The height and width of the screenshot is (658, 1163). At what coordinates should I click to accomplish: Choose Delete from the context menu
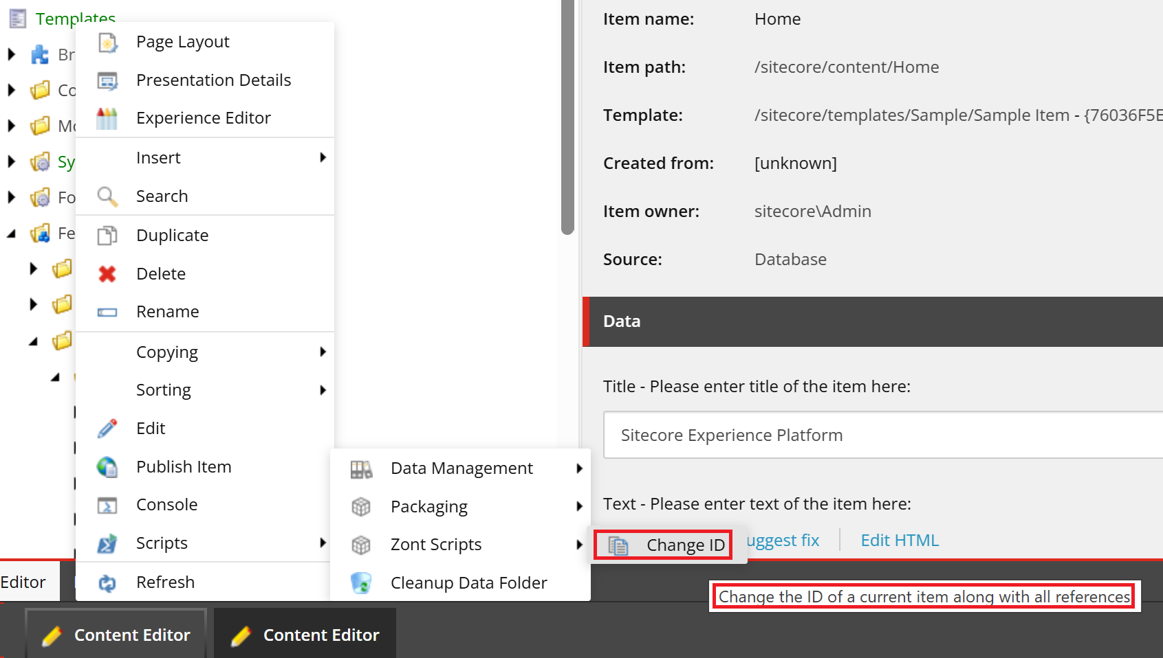(x=204, y=274)
